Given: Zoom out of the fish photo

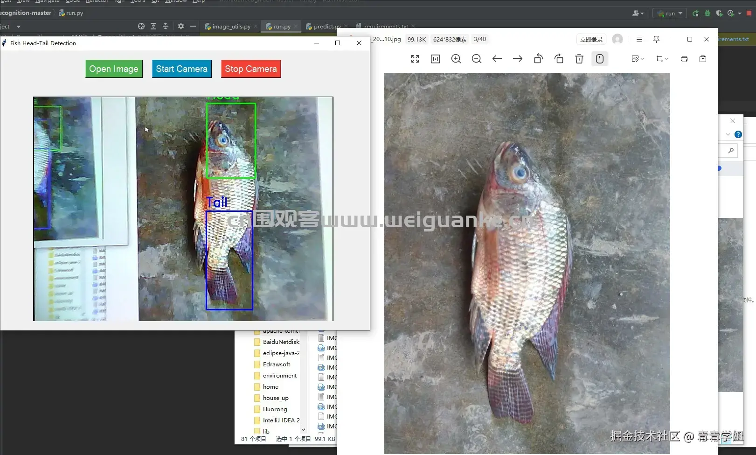Looking at the screenshot, I should 477,59.
